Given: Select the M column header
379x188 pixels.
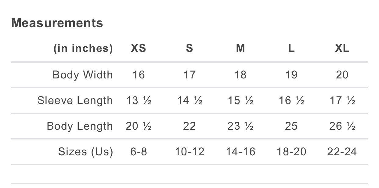Looking at the screenshot, I should pos(240,48).
